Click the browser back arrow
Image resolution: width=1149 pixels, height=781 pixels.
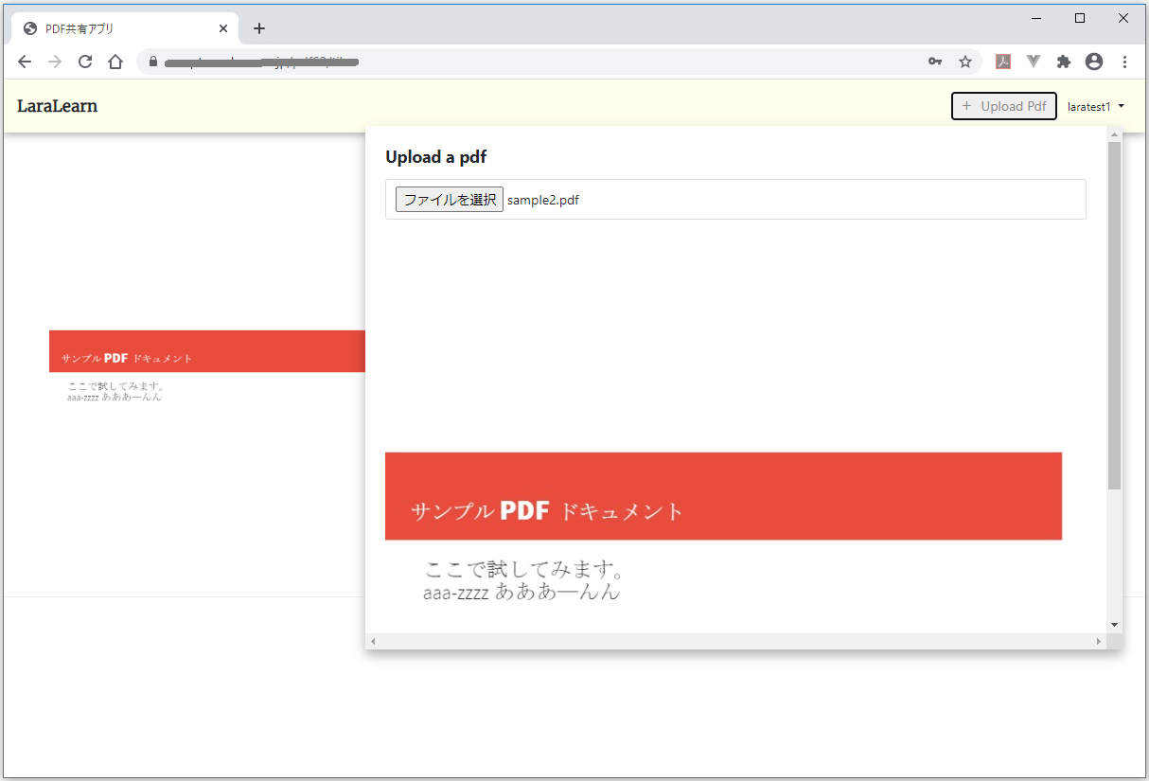coord(25,62)
